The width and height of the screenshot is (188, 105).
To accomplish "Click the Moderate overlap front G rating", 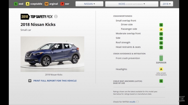I will coord(161,34).
